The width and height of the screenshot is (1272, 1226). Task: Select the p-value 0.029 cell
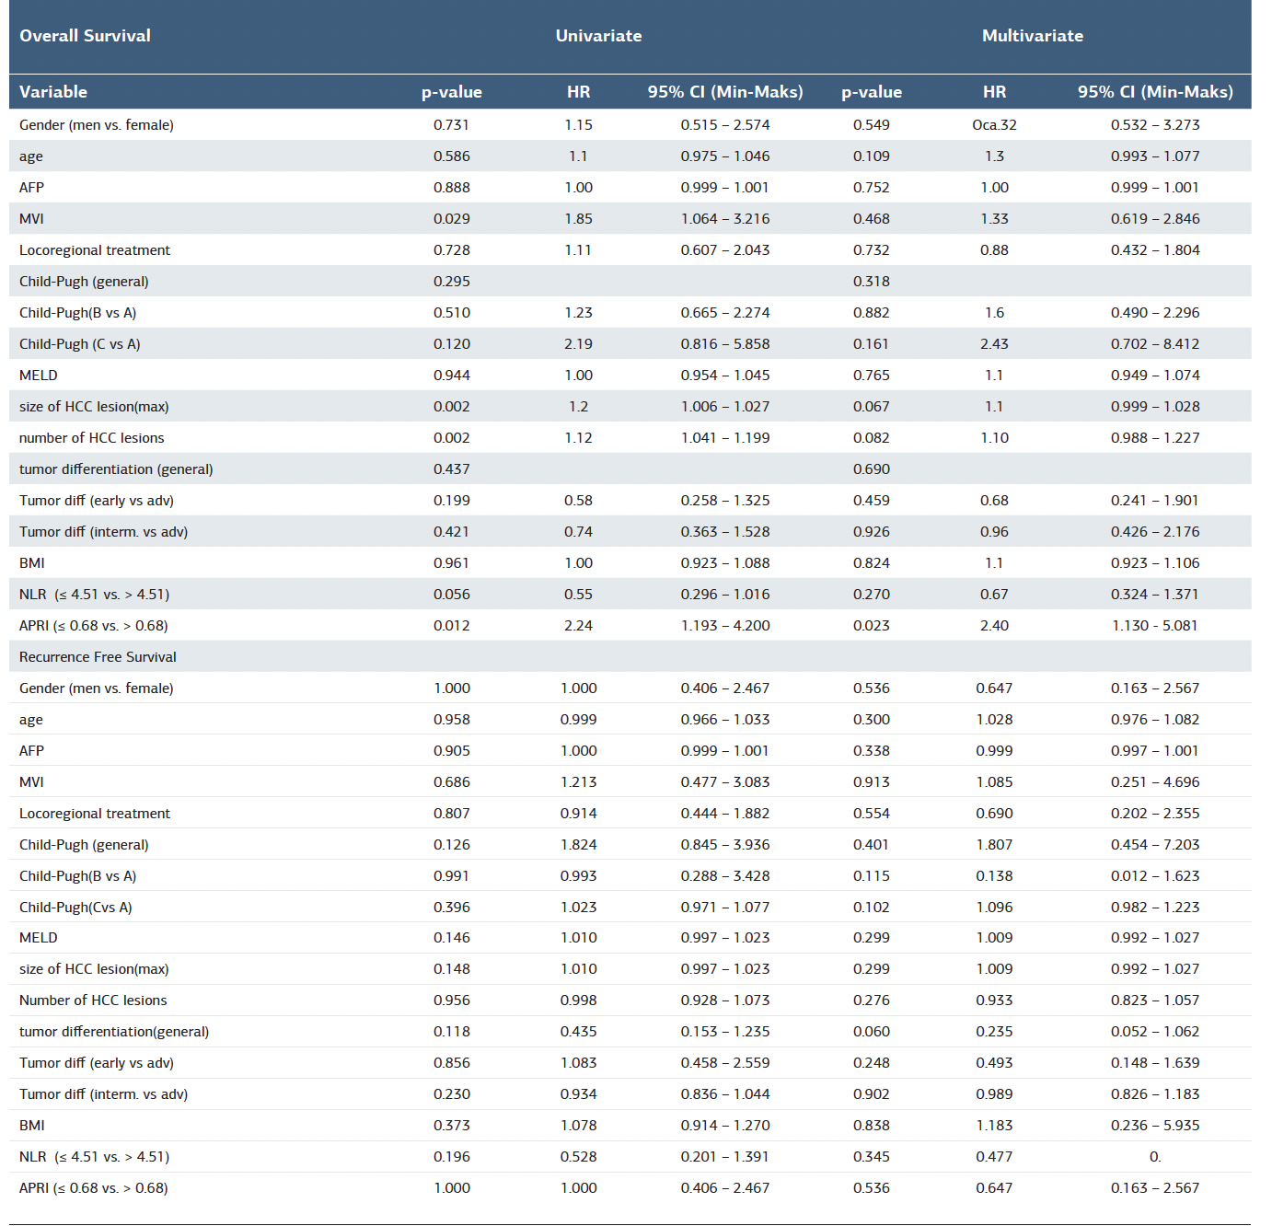[451, 219]
